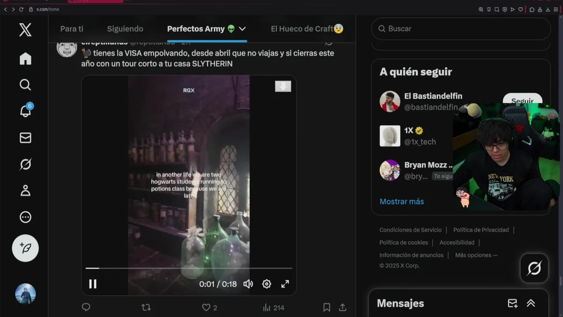Open the ad blocker shield icon
563x317 pixels.
pos(505,9)
